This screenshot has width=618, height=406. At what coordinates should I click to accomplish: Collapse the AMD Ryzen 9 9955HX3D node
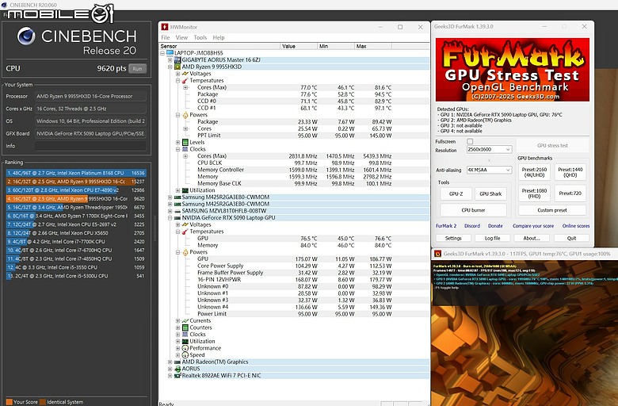coord(170,67)
